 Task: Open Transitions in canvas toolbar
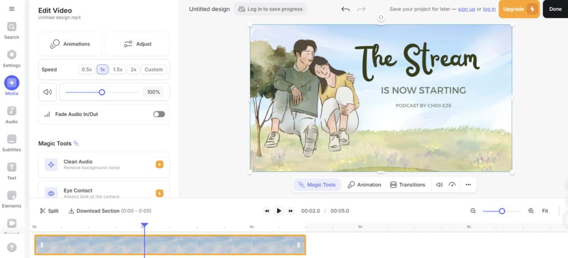[x=407, y=185]
